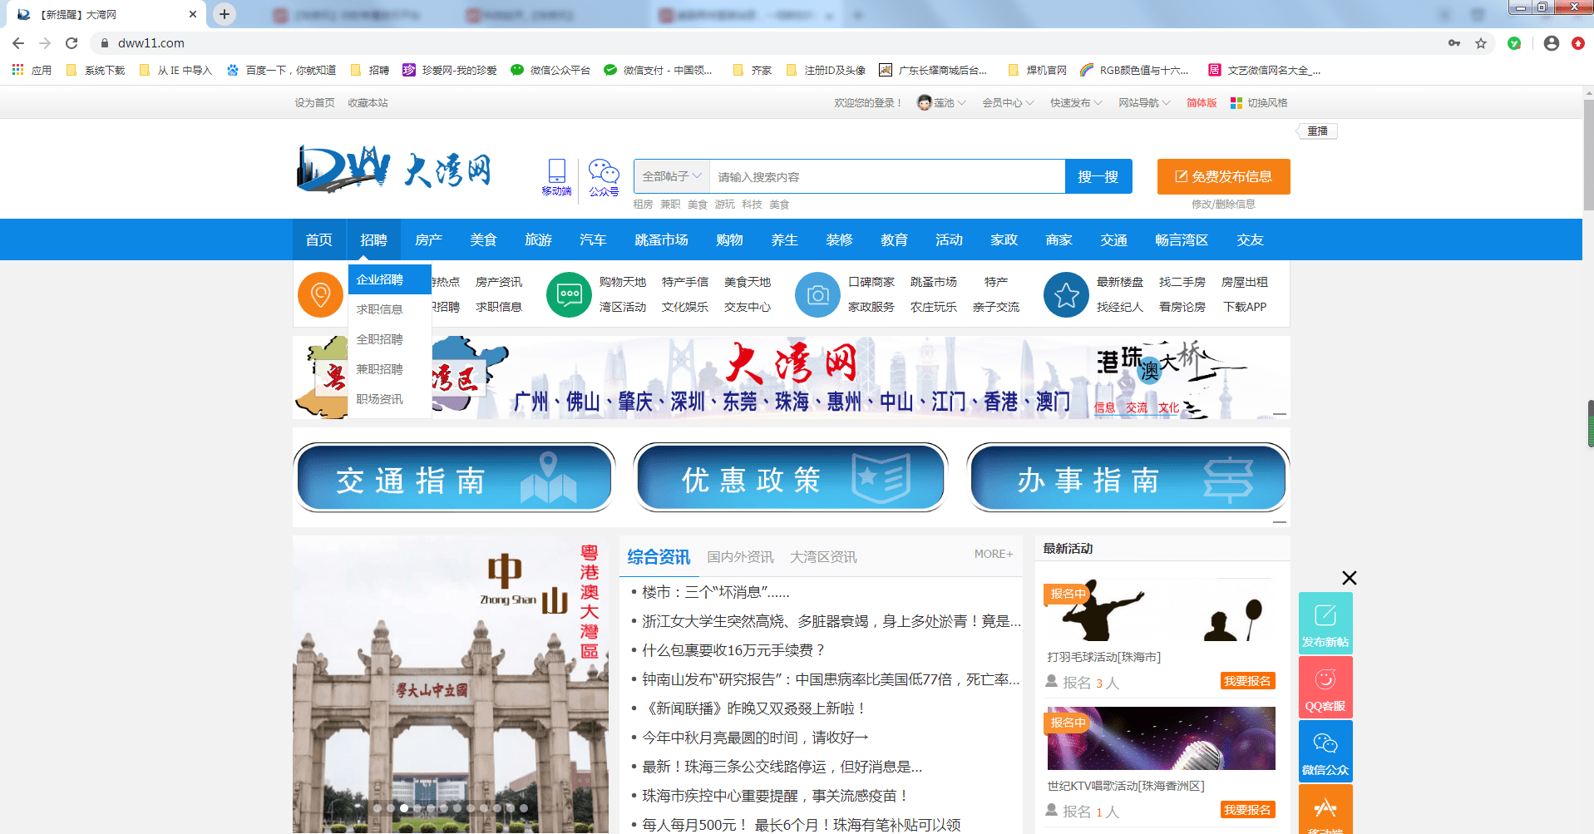Click the star icon beside 最新楼盘
The height and width of the screenshot is (834, 1594).
1065,294
